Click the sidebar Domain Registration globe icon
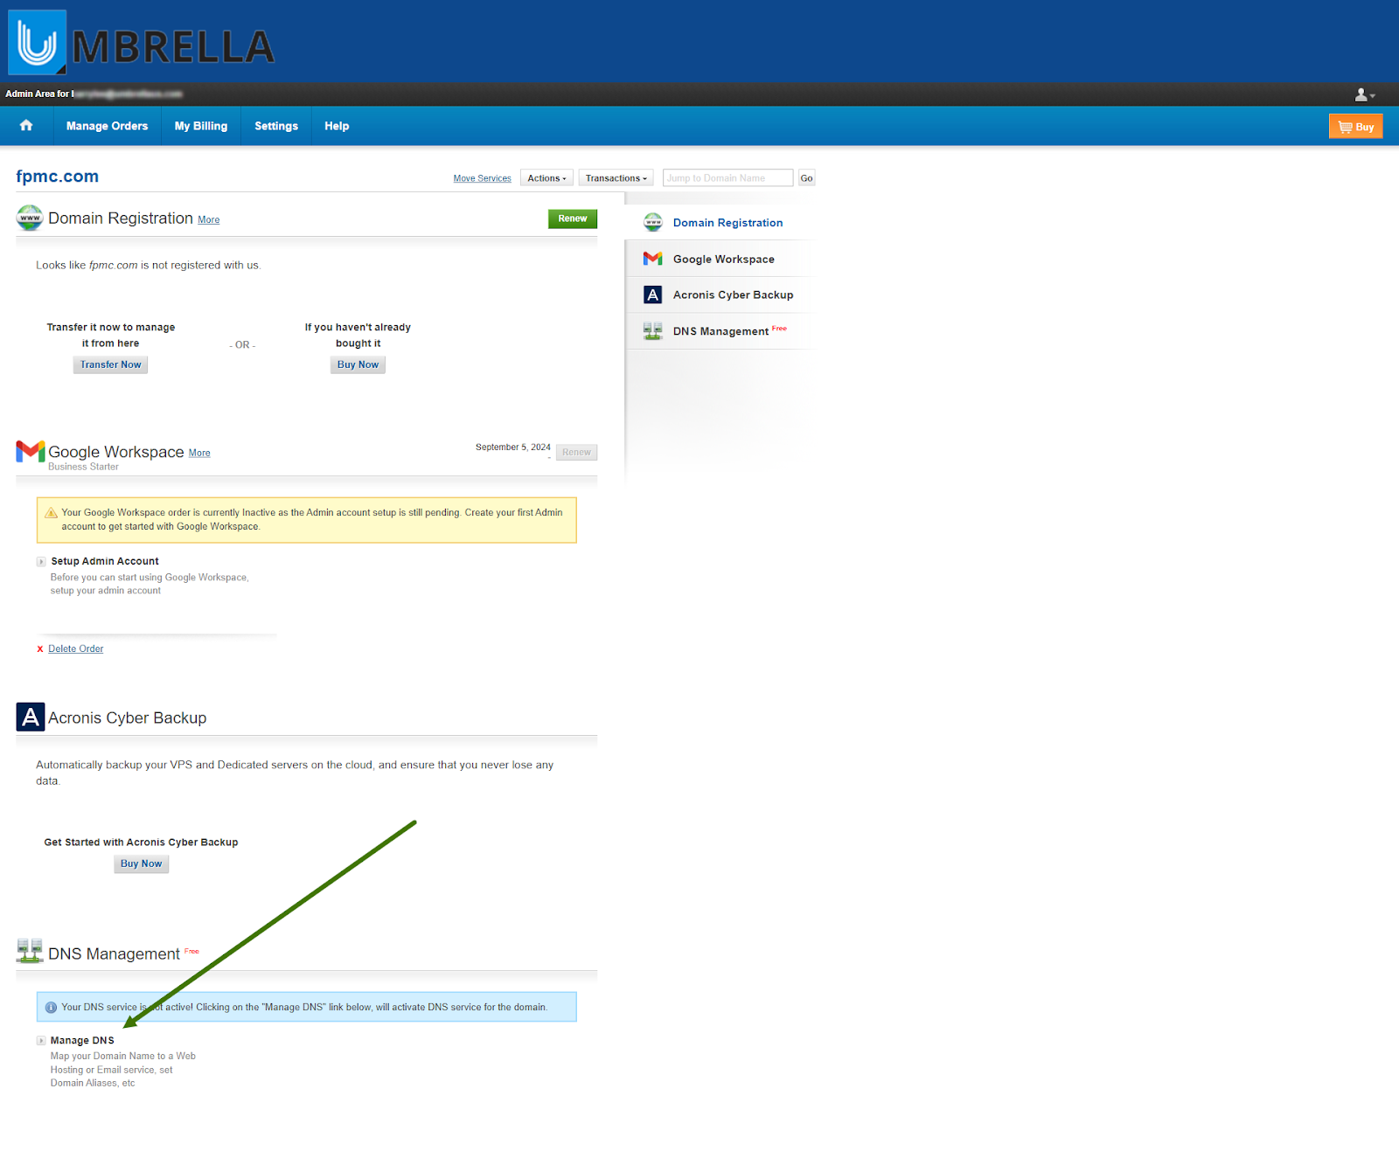1399x1151 pixels. 653,222
